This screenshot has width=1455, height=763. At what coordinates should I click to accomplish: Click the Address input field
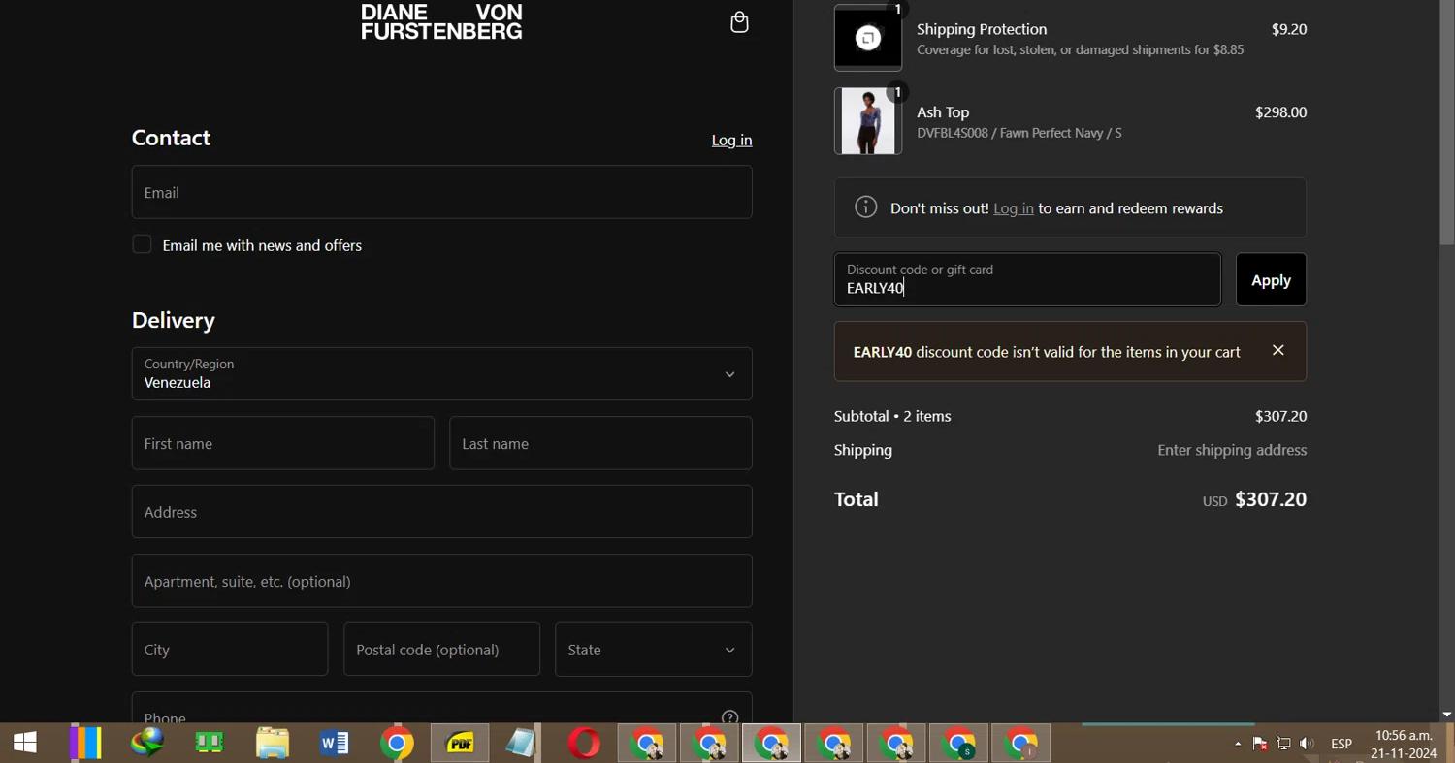click(441, 512)
